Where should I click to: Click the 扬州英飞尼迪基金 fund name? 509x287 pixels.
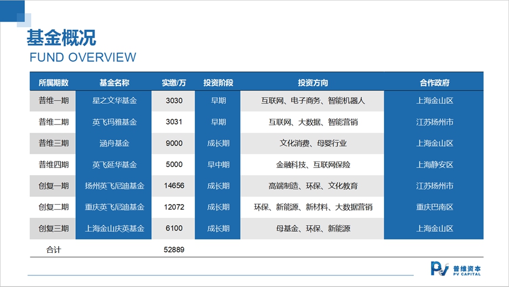(115, 186)
